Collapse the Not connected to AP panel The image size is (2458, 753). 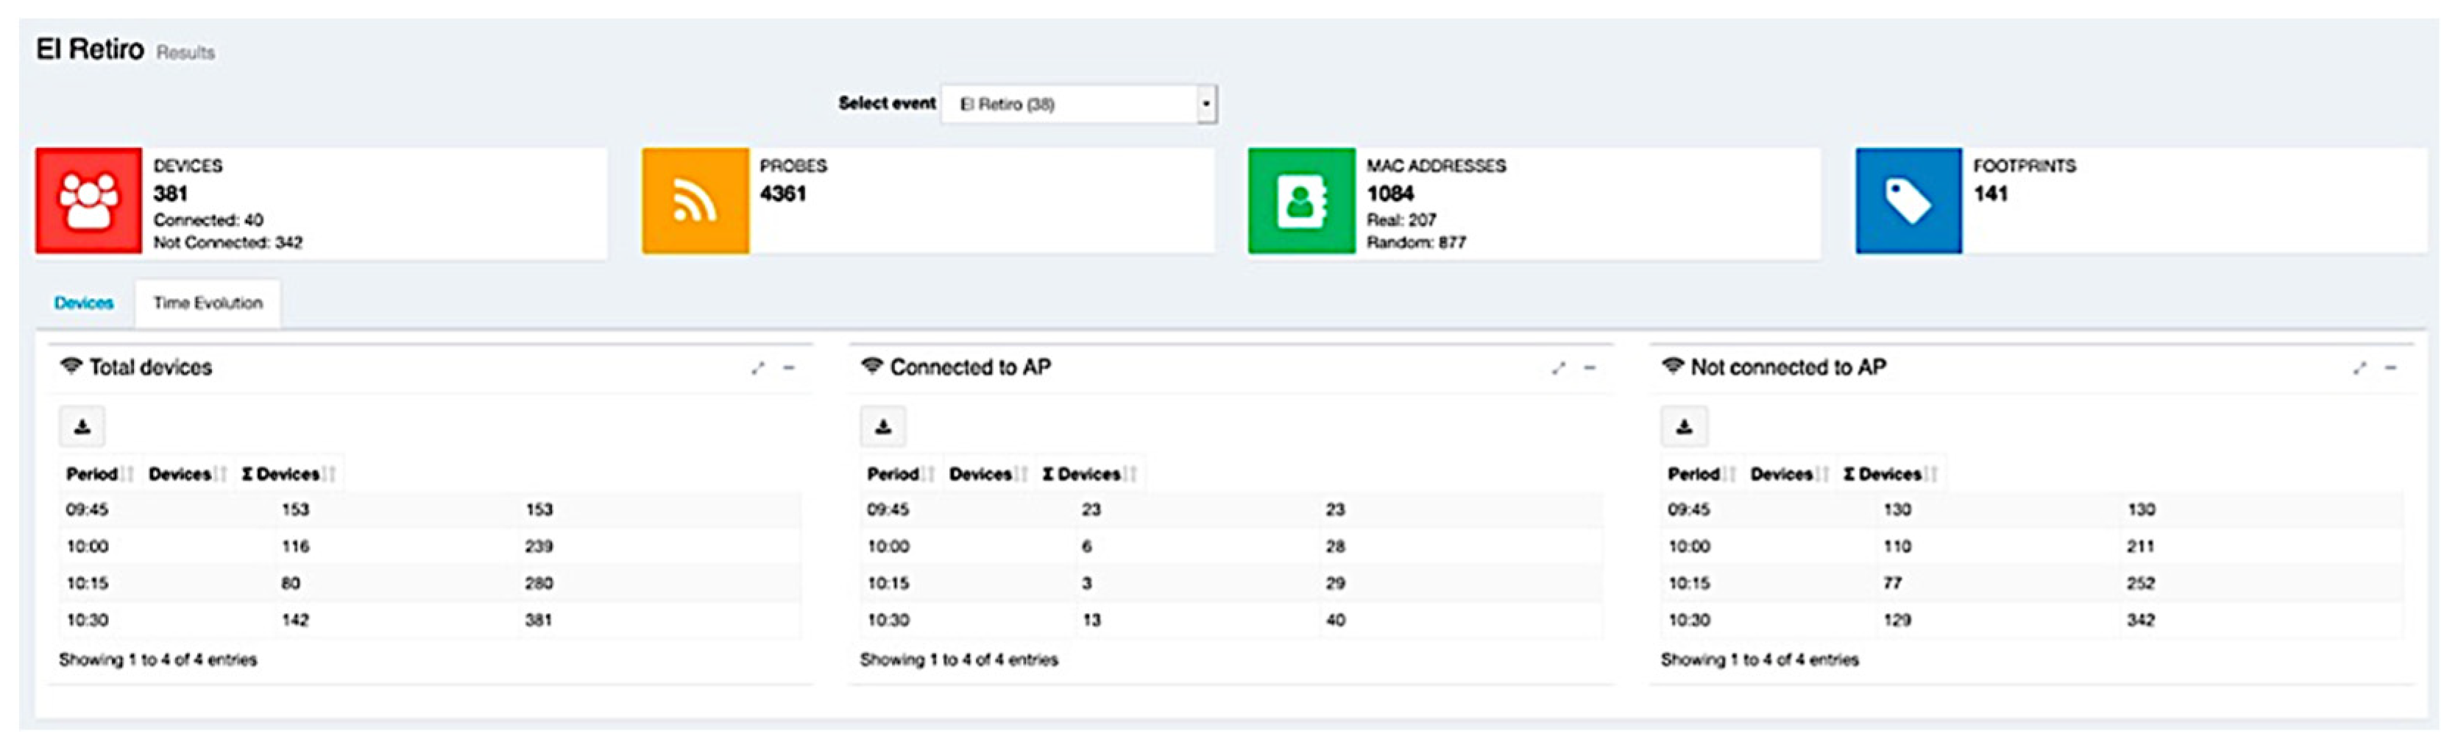click(x=2390, y=368)
